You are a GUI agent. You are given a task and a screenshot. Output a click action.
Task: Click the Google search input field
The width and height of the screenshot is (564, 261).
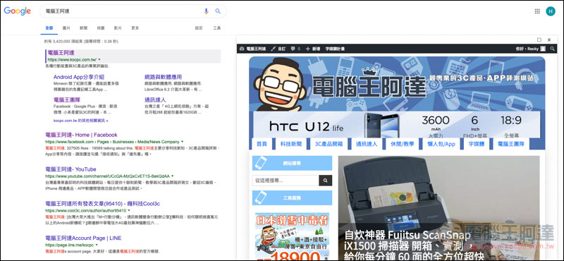click(122, 11)
